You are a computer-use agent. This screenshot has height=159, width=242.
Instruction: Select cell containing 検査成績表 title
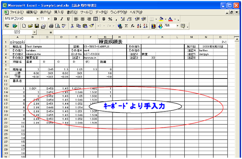(x=111, y=42)
